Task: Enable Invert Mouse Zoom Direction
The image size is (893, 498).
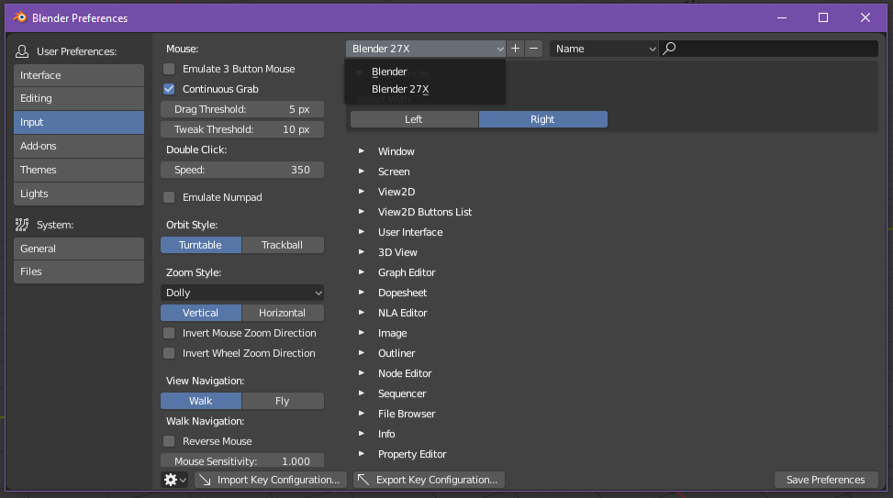Action: tap(169, 333)
